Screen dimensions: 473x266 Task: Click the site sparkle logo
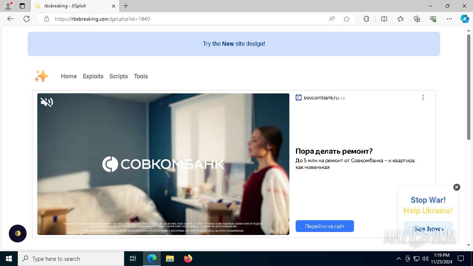(x=41, y=76)
